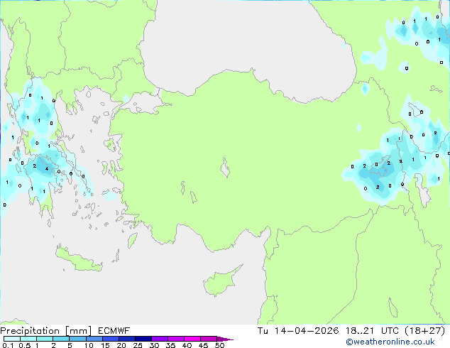Click the island of Crete on map
This screenshot has width=450, height=348.
point(79,261)
